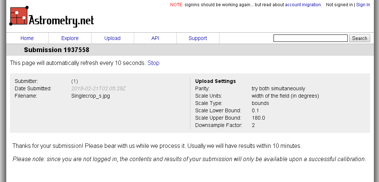Click the red NOTE label

pyautogui.click(x=177, y=4)
